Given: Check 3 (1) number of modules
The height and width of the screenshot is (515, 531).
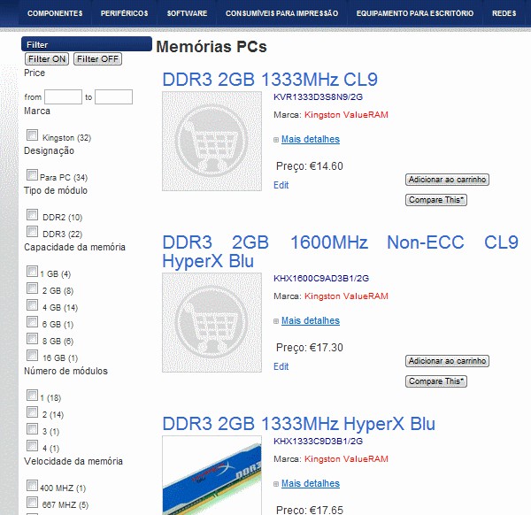Looking at the screenshot, I should [x=32, y=428].
